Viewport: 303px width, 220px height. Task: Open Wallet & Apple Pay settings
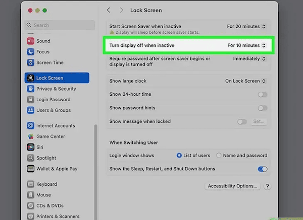[57, 169]
